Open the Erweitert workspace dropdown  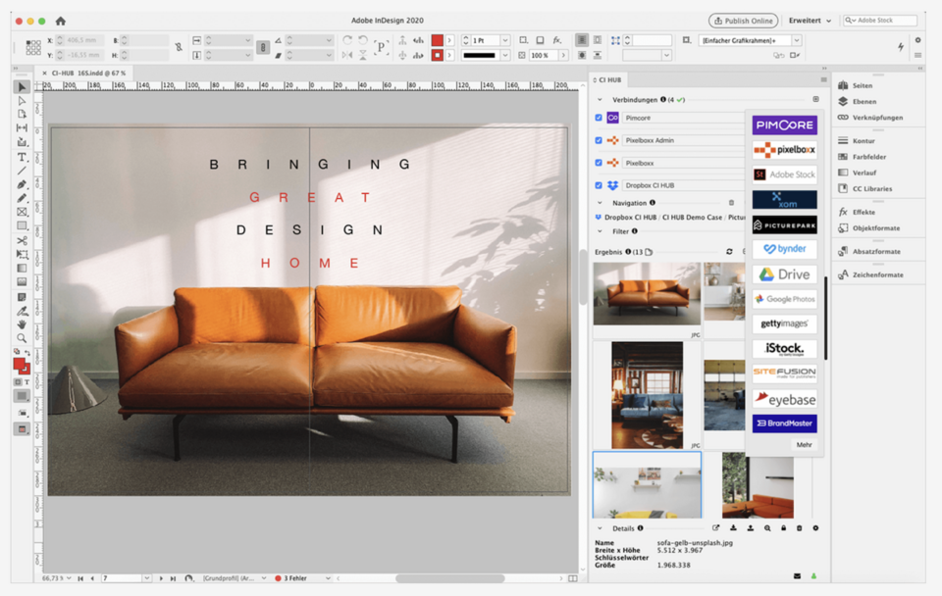point(810,21)
